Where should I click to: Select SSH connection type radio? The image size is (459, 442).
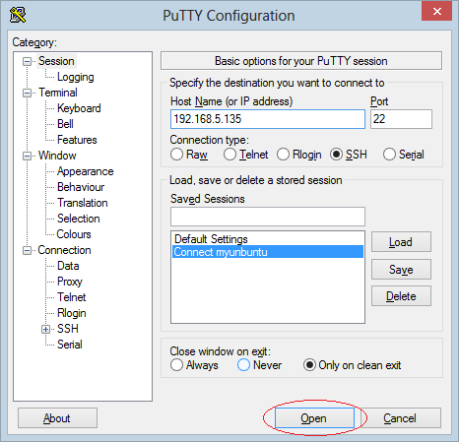[x=336, y=155]
